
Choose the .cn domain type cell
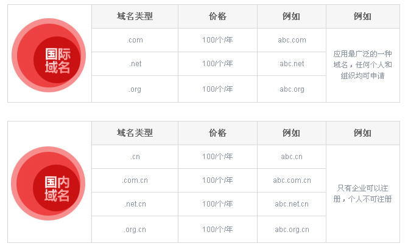pyautogui.click(x=135, y=157)
